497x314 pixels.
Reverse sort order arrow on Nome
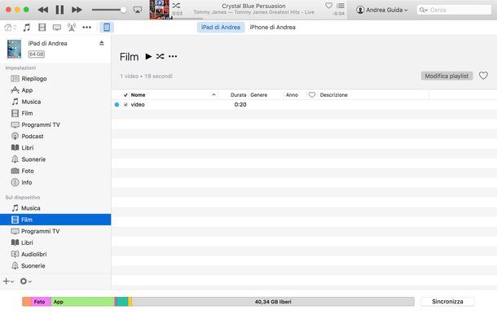[x=213, y=94]
